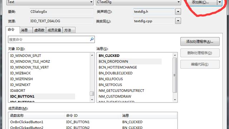The height and width of the screenshot is (129, 229).
Task: Select ID_WIZNEXT in object ID list
Action: tap(20, 85)
